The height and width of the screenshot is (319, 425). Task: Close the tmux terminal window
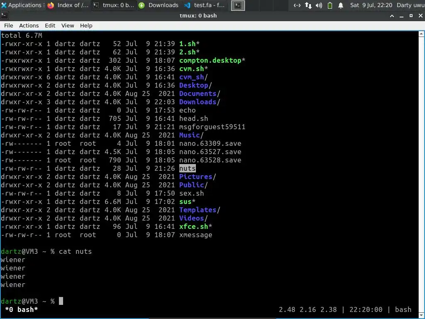pyautogui.click(x=420, y=16)
